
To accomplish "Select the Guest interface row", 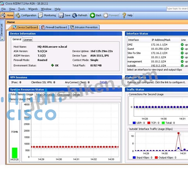I will 157,49.
